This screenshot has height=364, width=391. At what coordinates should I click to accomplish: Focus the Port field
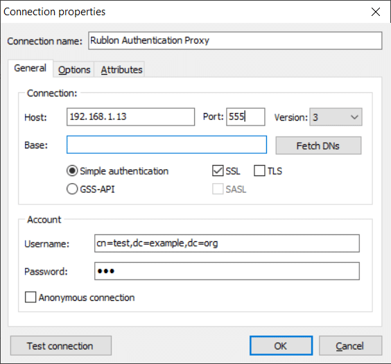[245, 116]
